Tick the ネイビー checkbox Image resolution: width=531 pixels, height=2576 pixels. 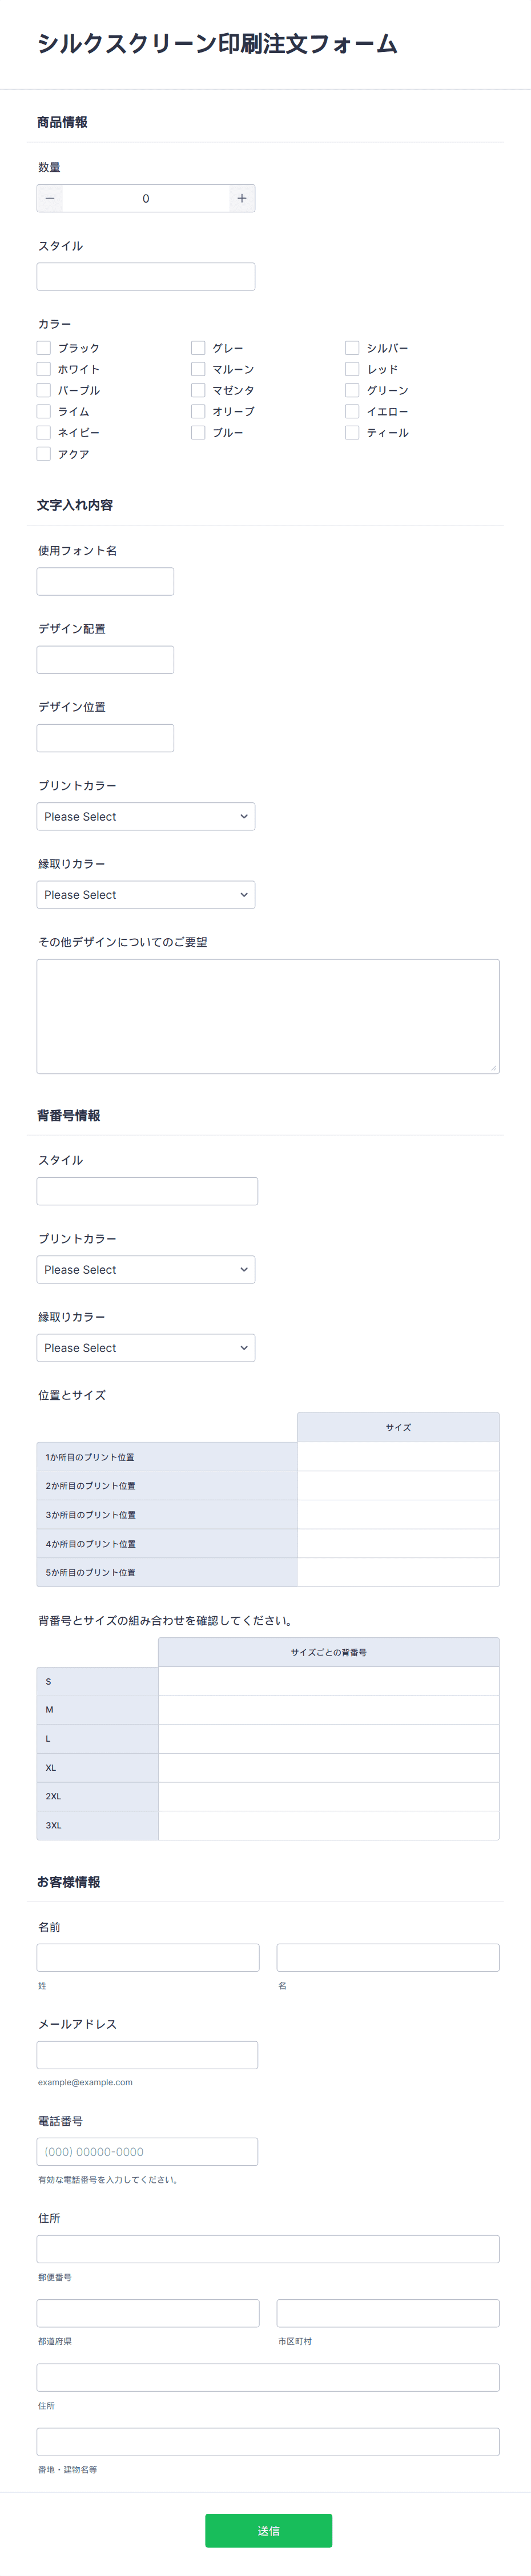click(x=44, y=432)
